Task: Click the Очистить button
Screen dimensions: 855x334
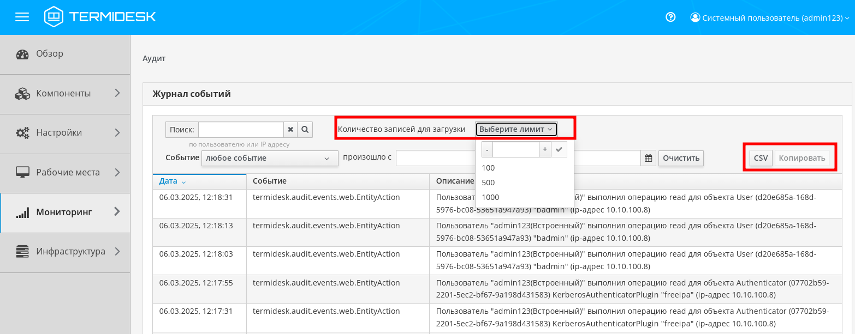Action: [x=681, y=158]
